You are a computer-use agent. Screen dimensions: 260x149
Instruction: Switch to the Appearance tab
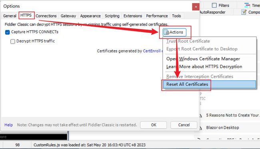90,16
